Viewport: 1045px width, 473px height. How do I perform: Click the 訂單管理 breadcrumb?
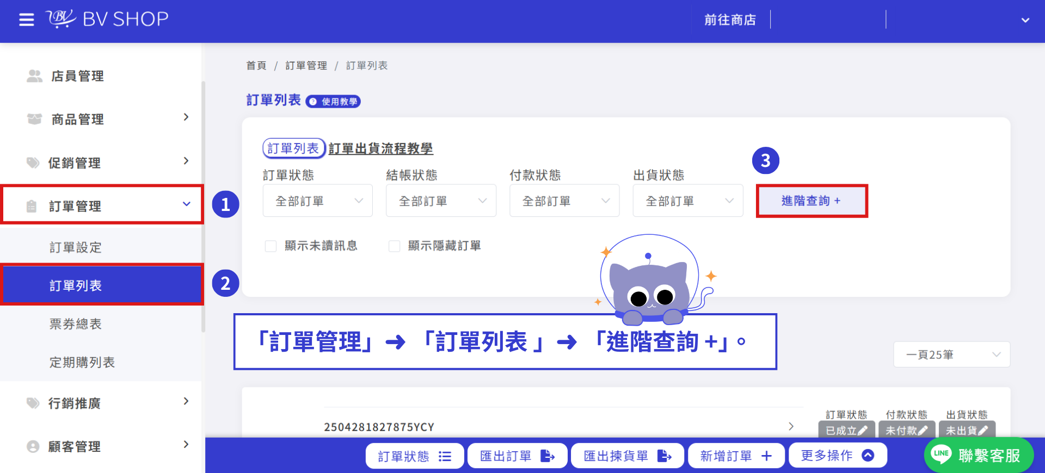click(306, 66)
